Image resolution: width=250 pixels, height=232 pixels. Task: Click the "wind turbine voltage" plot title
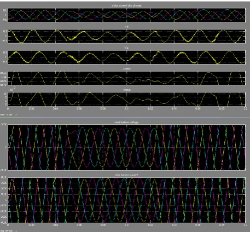point(126,122)
